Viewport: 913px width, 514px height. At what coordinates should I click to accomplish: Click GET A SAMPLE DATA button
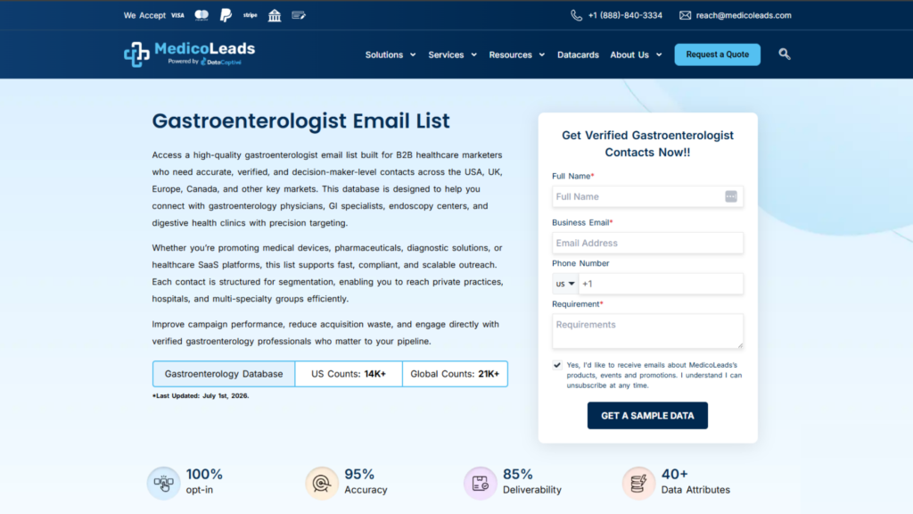click(647, 416)
